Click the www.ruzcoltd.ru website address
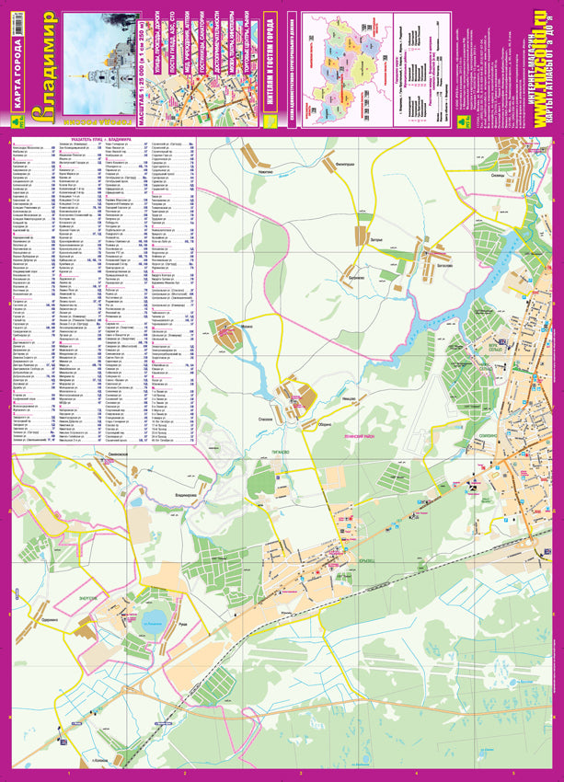The width and height of the screenshot is (564, 782). (539, 70)
